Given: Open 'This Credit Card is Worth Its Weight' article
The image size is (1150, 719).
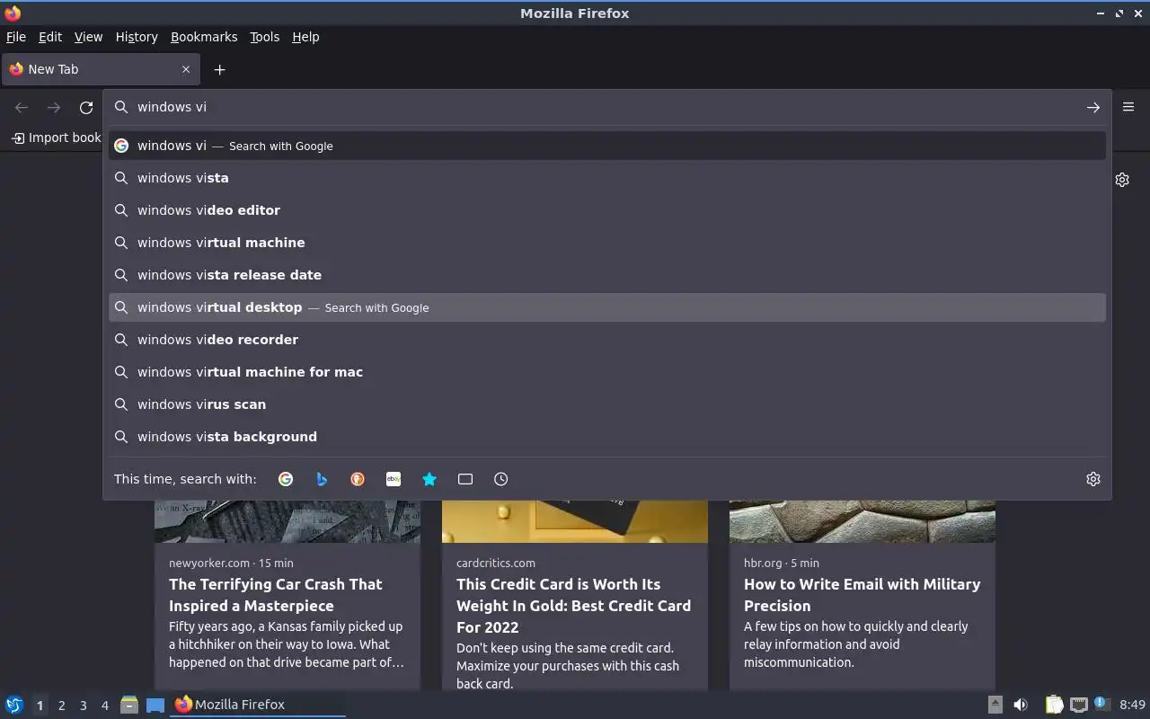Looking at the screenshot, I should [x=573, y=606].
